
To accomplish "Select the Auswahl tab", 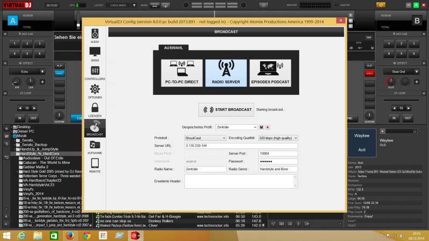I will pyautogui.click(x=173, y=48).
